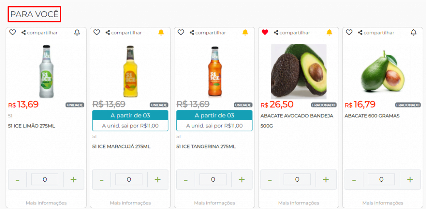Click bell alert on 51 Ice Maracujá
This screenshot has height=209, width=426.
click(161, 32)
